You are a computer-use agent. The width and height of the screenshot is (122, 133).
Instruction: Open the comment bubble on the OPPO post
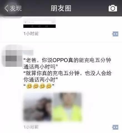(x=115, y=127)
